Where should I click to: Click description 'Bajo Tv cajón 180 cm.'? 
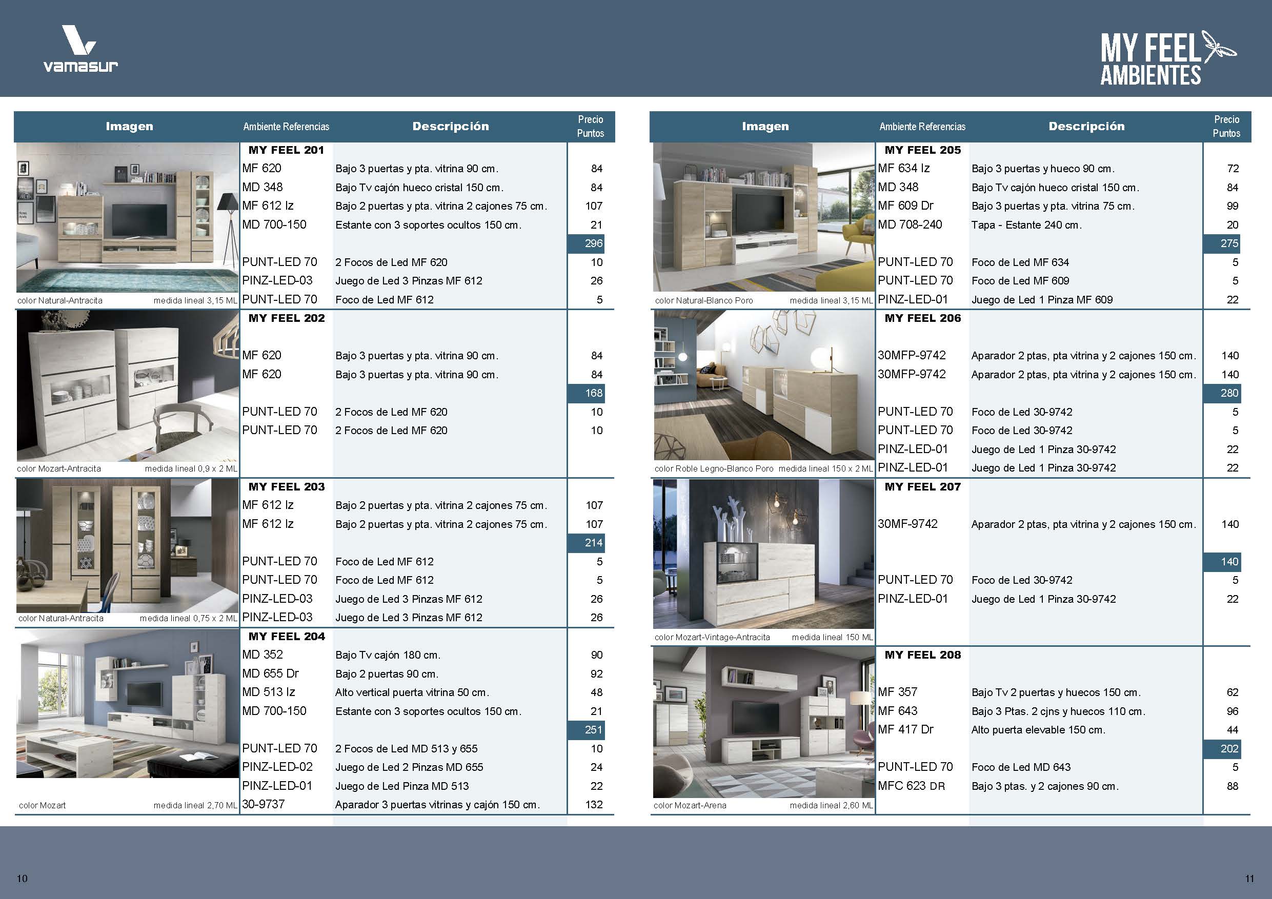(x=388, y=655)
